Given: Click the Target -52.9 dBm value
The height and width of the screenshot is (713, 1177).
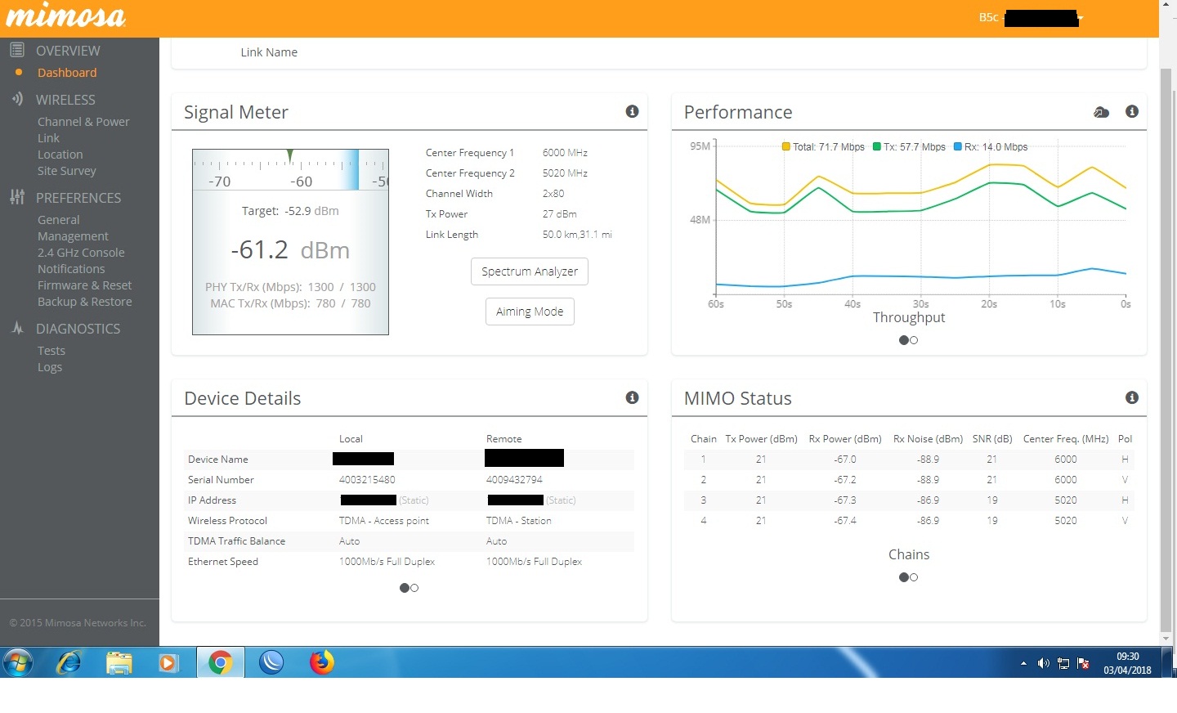Looking at the screenshot, I should 311,211.
